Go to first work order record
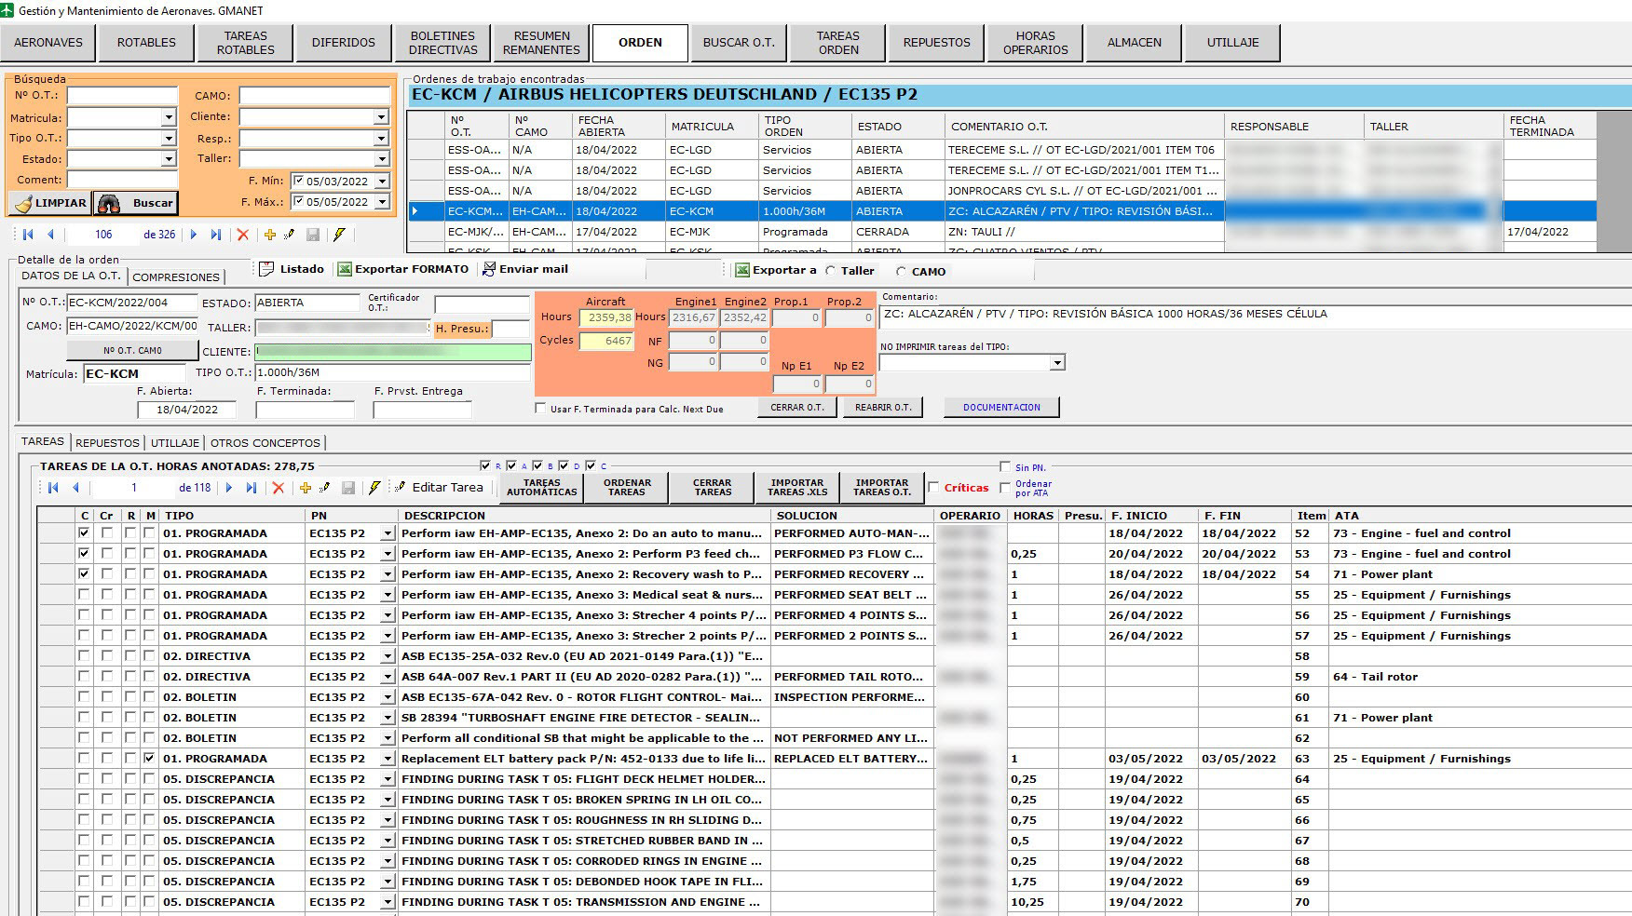Screen dimensions: 1632x916 click(x=28, y=235)
